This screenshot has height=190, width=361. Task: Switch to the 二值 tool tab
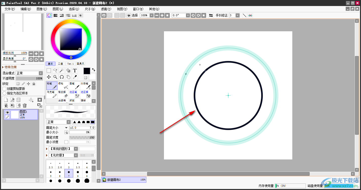[60, 64]
